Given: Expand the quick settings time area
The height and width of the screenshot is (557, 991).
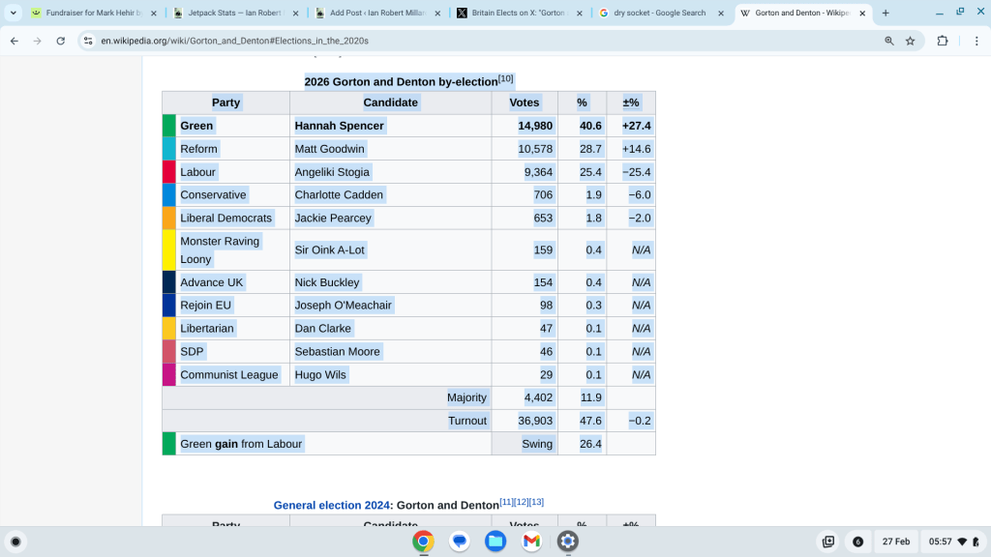Looking at the screenshot, I should (x=951, y=542).
